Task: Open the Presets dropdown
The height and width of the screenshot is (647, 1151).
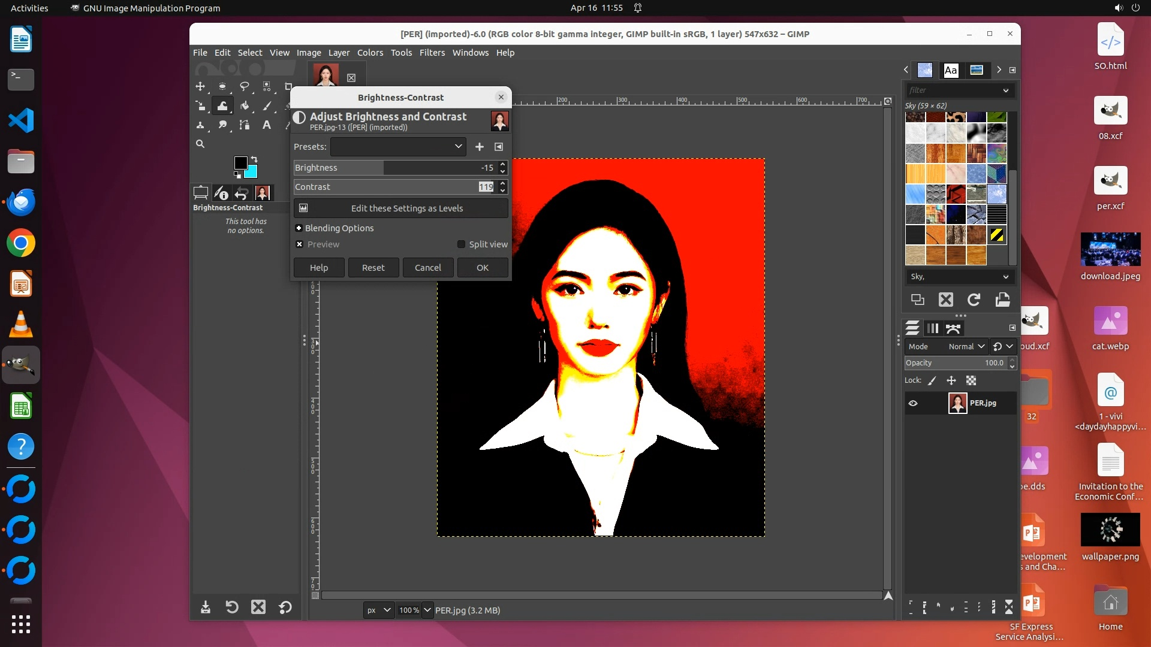Action: (397, 147)
